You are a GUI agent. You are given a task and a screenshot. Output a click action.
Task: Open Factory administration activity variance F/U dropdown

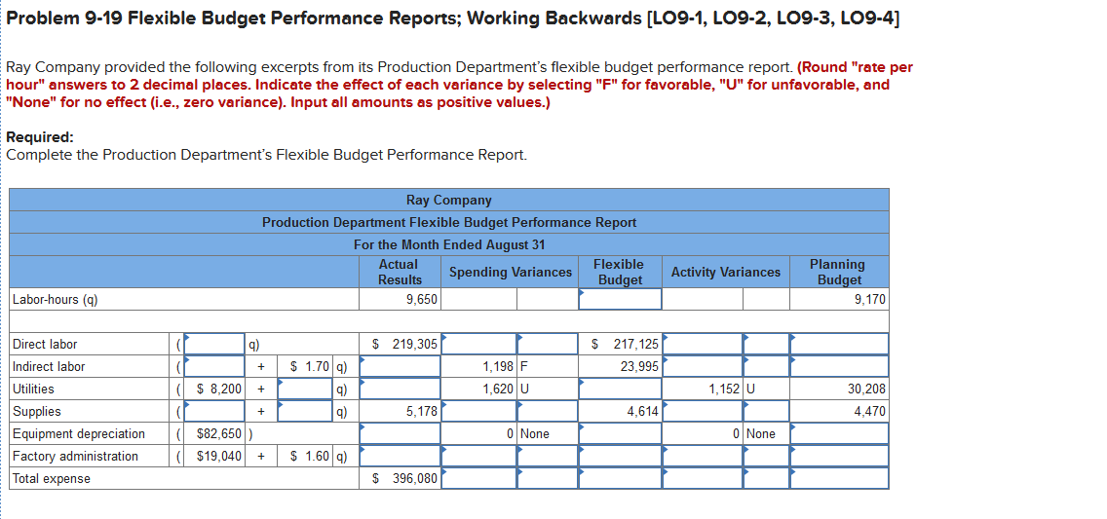(766, 457)
